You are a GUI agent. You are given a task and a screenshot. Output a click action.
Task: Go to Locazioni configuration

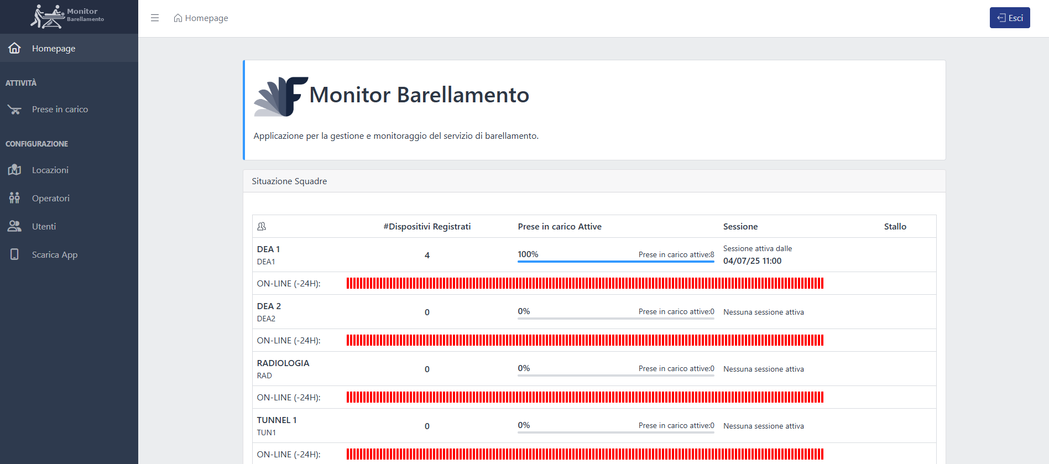click(69, 170)
